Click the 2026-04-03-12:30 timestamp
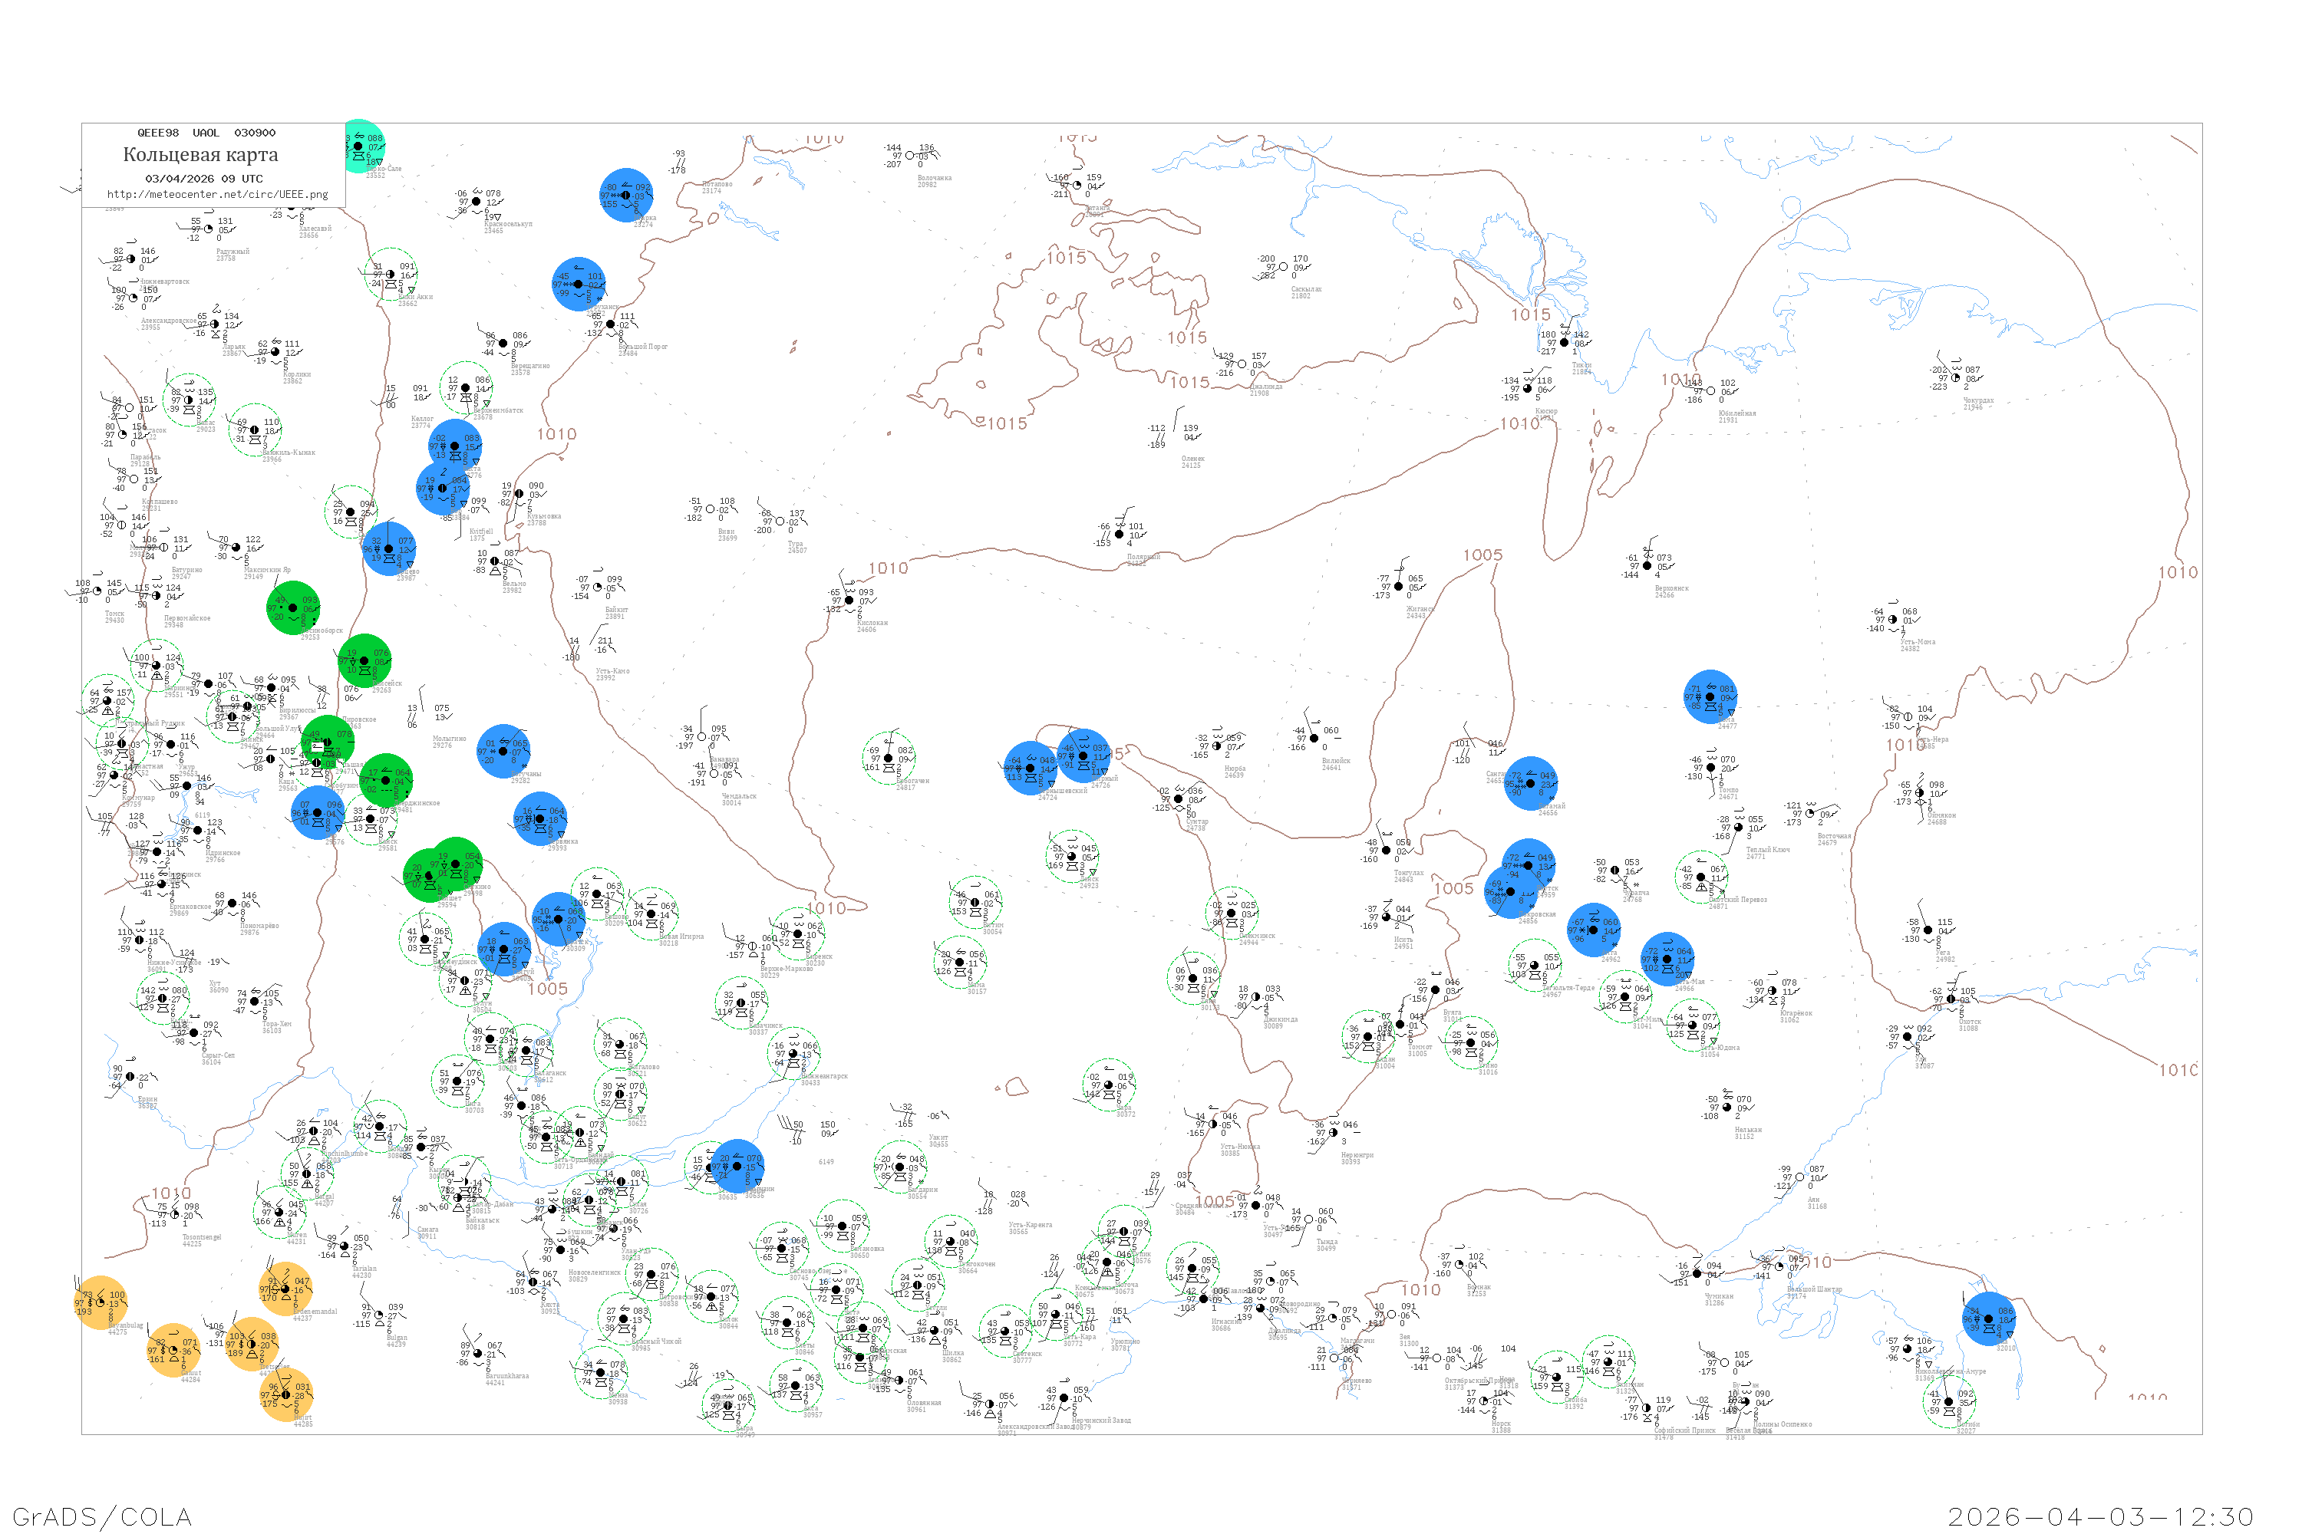Viewport: 2302px width, 1534px height. [2100, 1516]
